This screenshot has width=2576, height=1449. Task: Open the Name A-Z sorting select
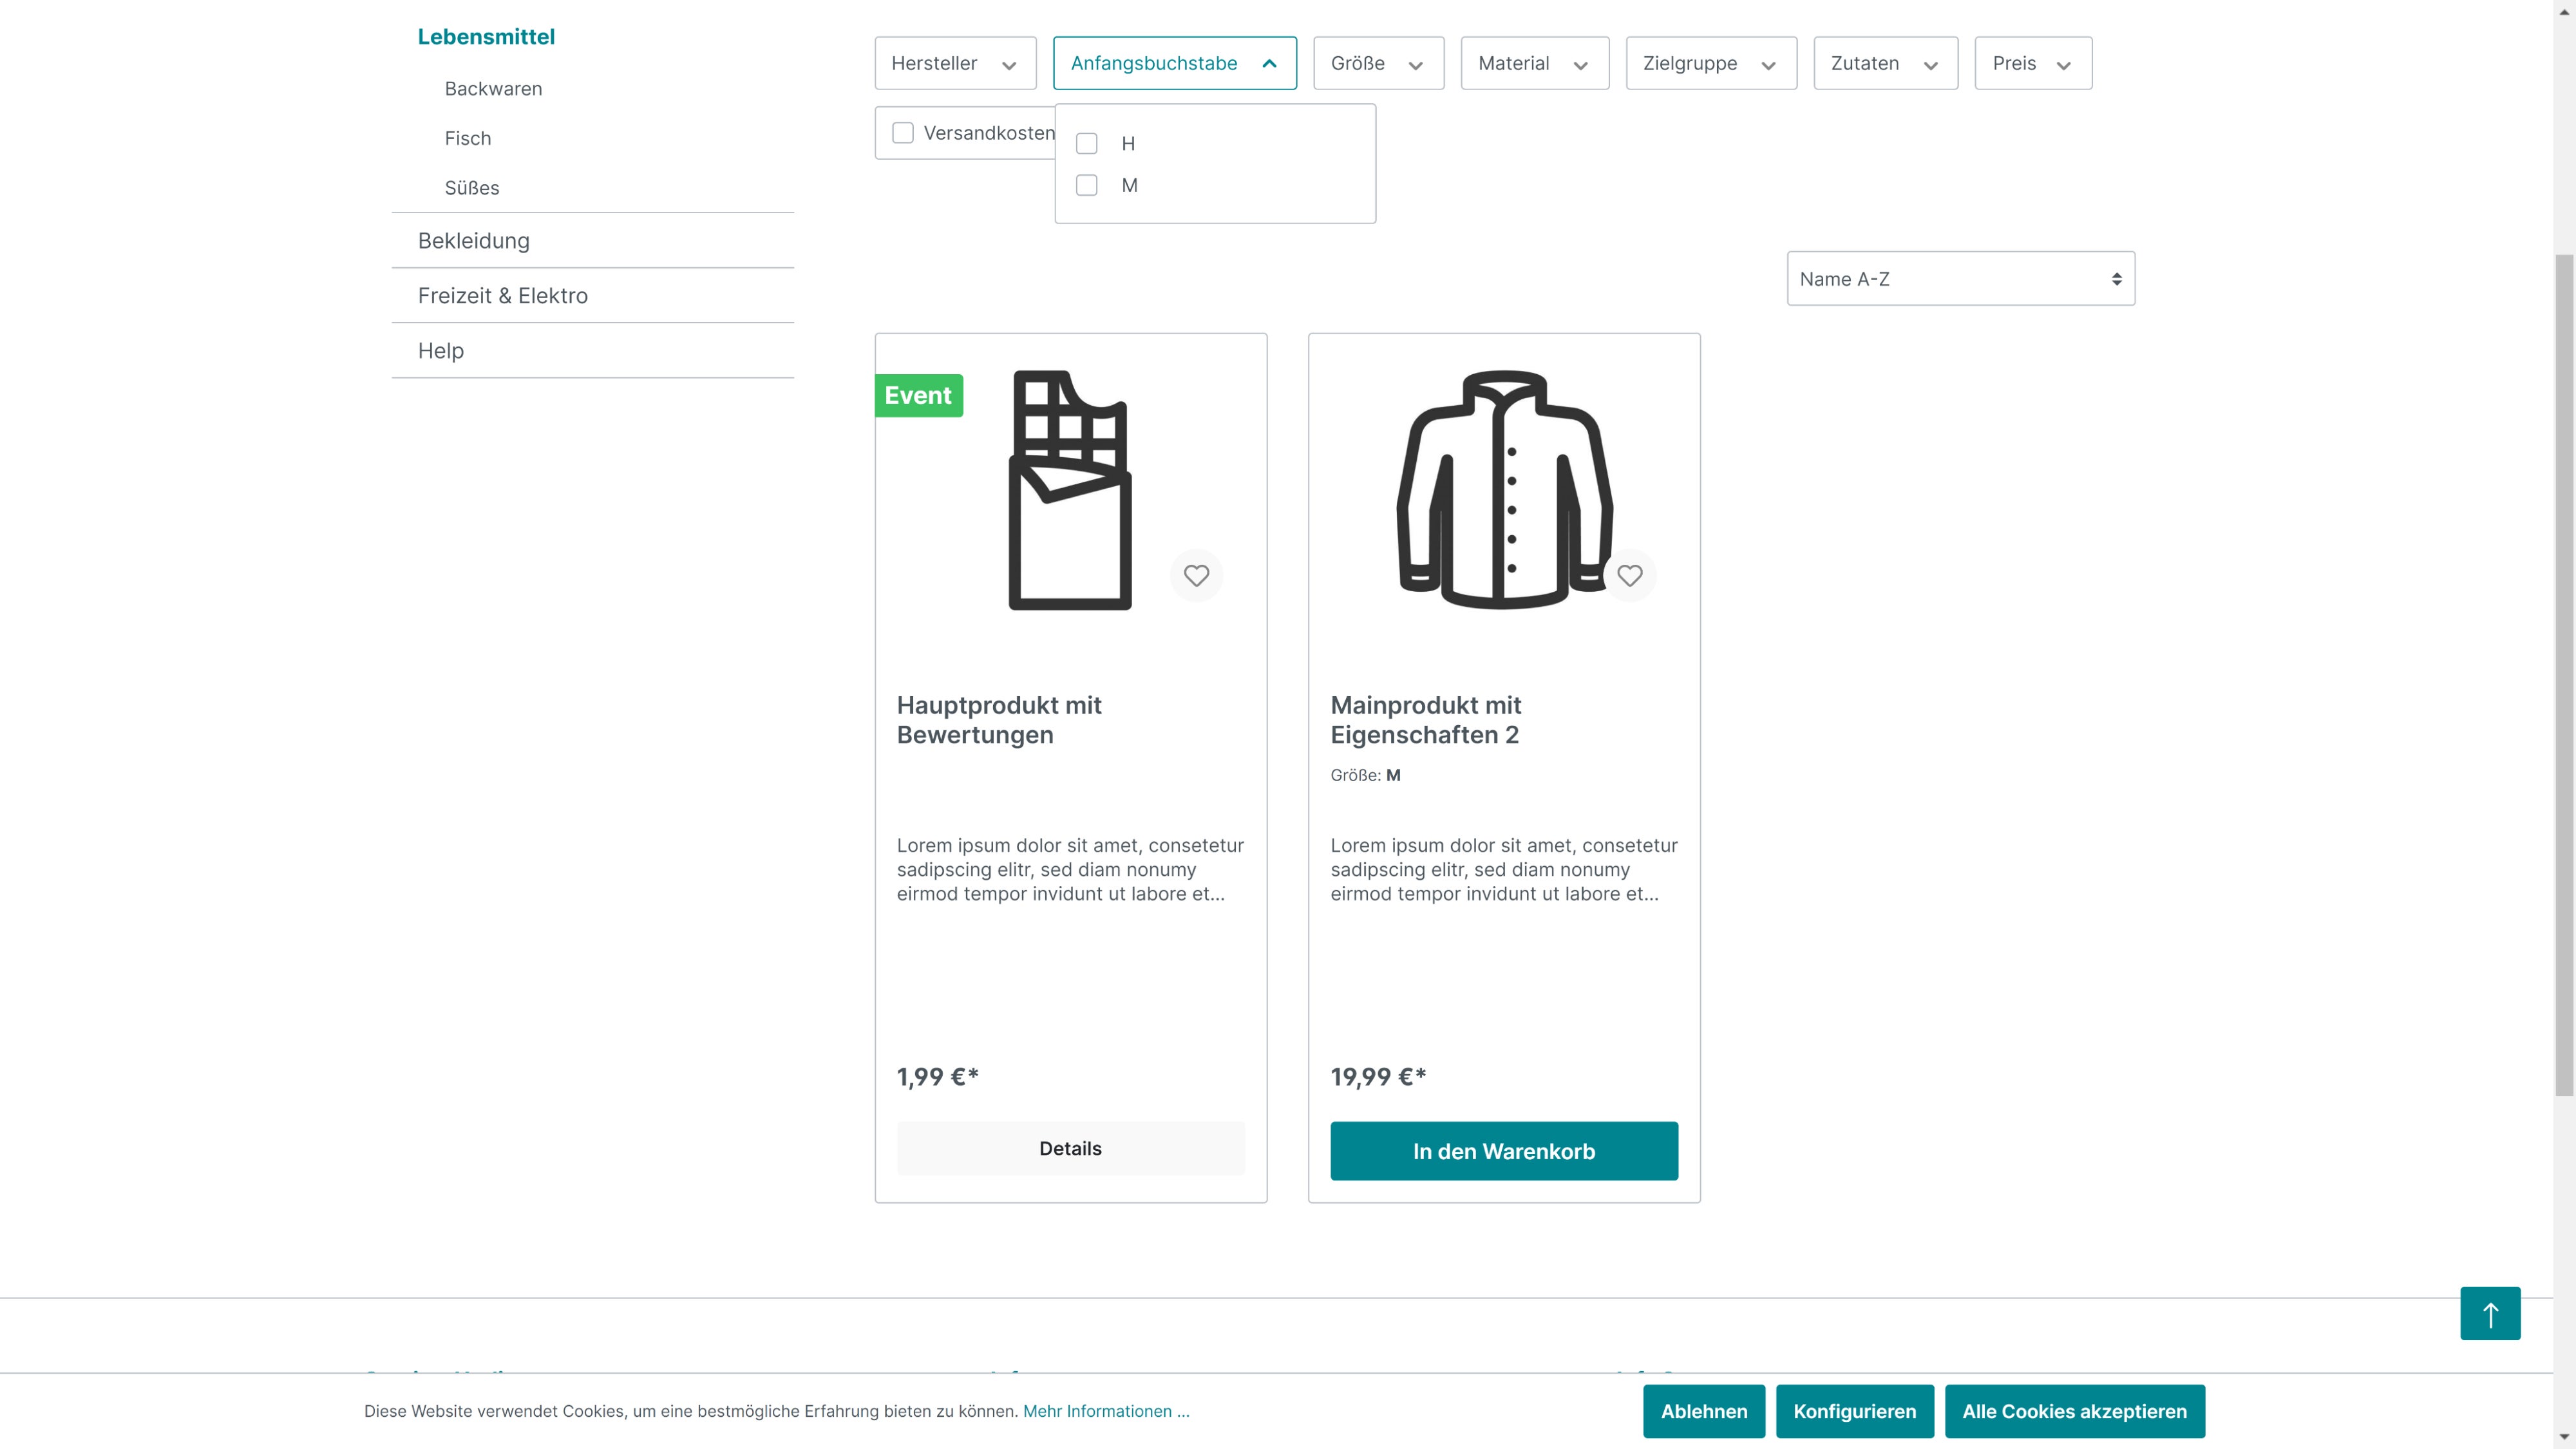click(x=1960, y=278)
